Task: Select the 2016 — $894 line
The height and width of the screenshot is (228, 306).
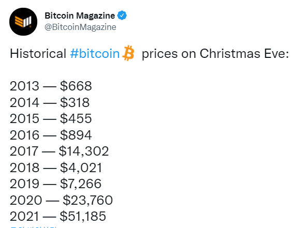Action: point(51,135)
